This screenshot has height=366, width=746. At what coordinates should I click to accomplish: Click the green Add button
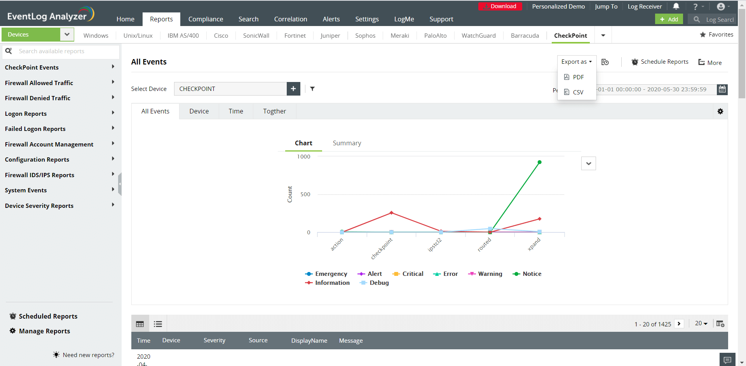[x=669, y=19]
